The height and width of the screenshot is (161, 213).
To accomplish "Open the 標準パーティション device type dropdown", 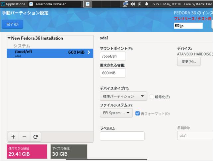I will click(123, 96).
